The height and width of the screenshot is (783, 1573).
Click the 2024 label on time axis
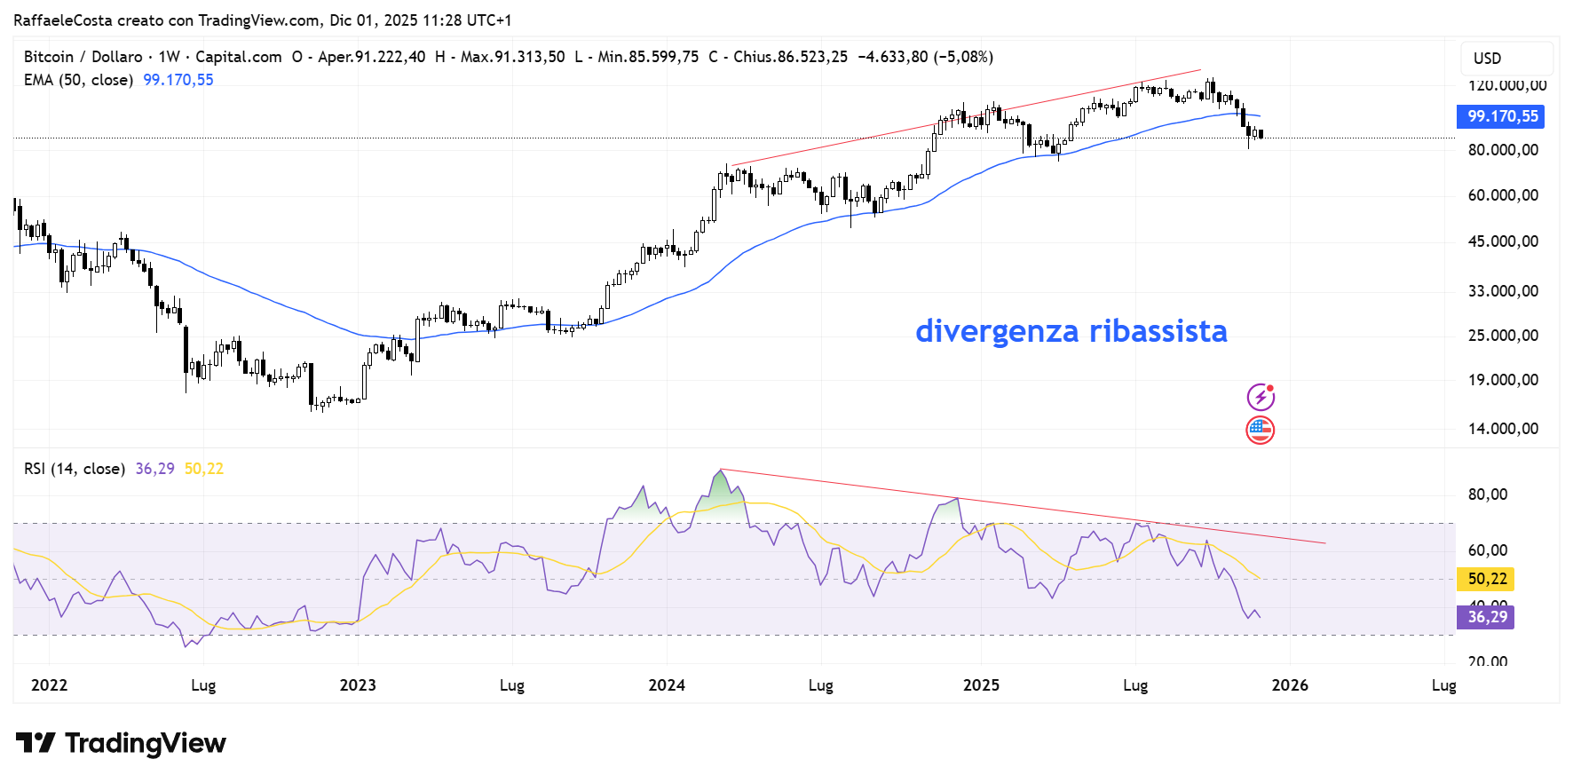(x=666, y=685)
